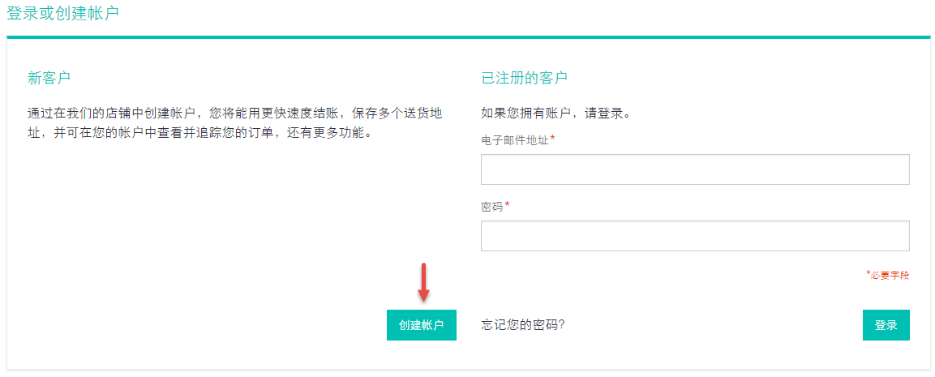Focus the 密码 input field
Image resolution: width=935 pixels, height=377 pixels.
coord(695,236)
